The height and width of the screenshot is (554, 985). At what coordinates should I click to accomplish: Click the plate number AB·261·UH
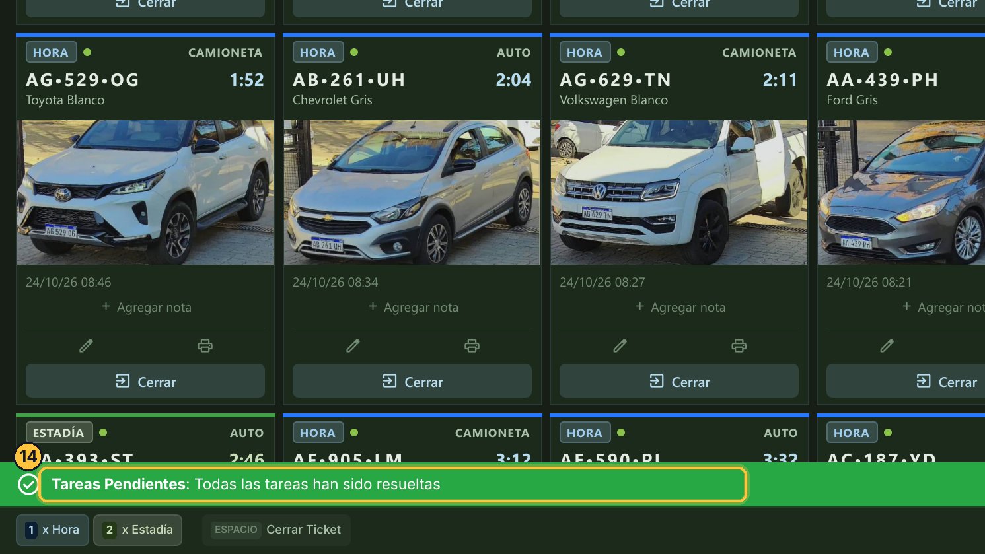pos(349,80)
